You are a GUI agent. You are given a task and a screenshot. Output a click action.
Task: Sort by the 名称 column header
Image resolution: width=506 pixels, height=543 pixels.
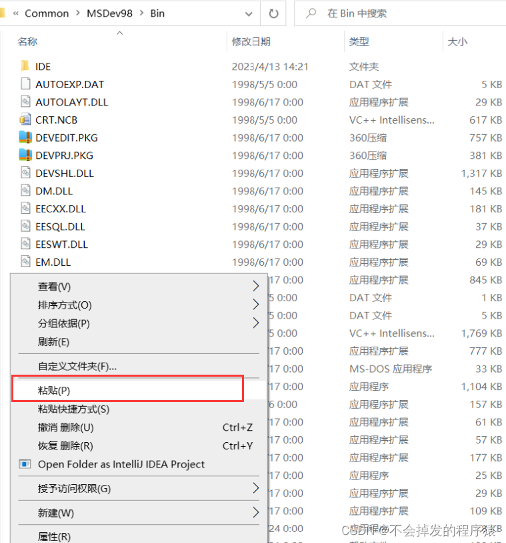click(x=27, y=41)
